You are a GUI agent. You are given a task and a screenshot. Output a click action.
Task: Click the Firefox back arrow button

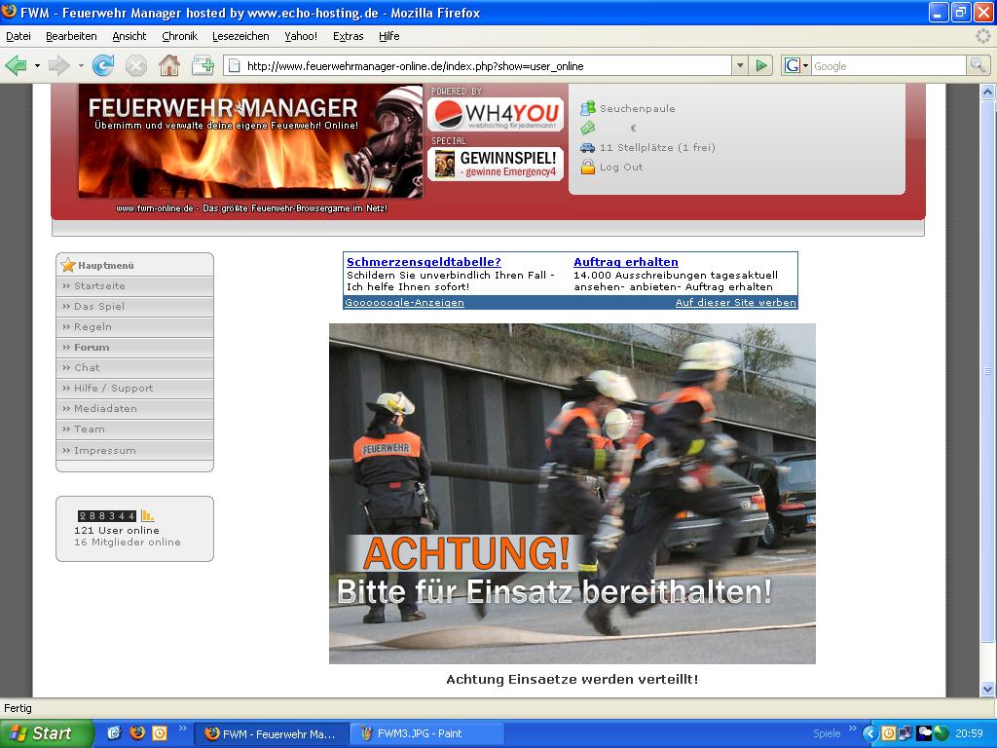16,65
